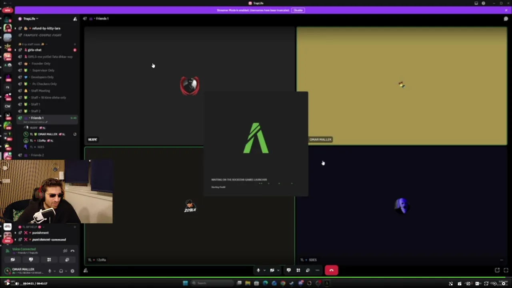
Task: Disable Streamer Mode from the purple banner
Action: (298, 10)
